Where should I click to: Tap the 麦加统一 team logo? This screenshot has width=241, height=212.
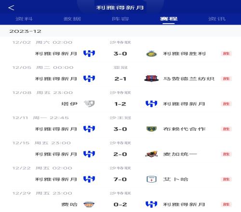151,154
